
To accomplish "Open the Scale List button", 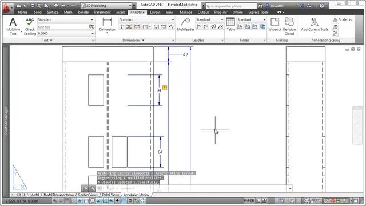I will tap(343, 20).
